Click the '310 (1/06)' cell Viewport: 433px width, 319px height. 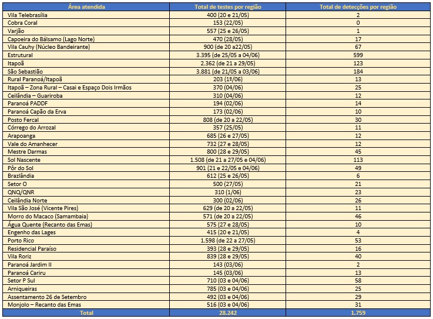click(228, 192)
